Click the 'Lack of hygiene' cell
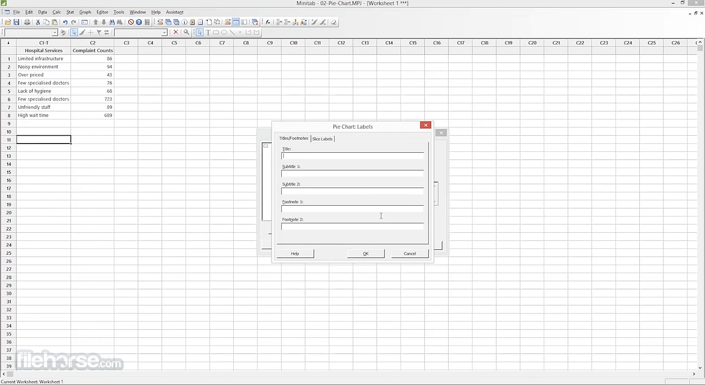Viewport: 705px width, 385px height. (x=44, y=91)
